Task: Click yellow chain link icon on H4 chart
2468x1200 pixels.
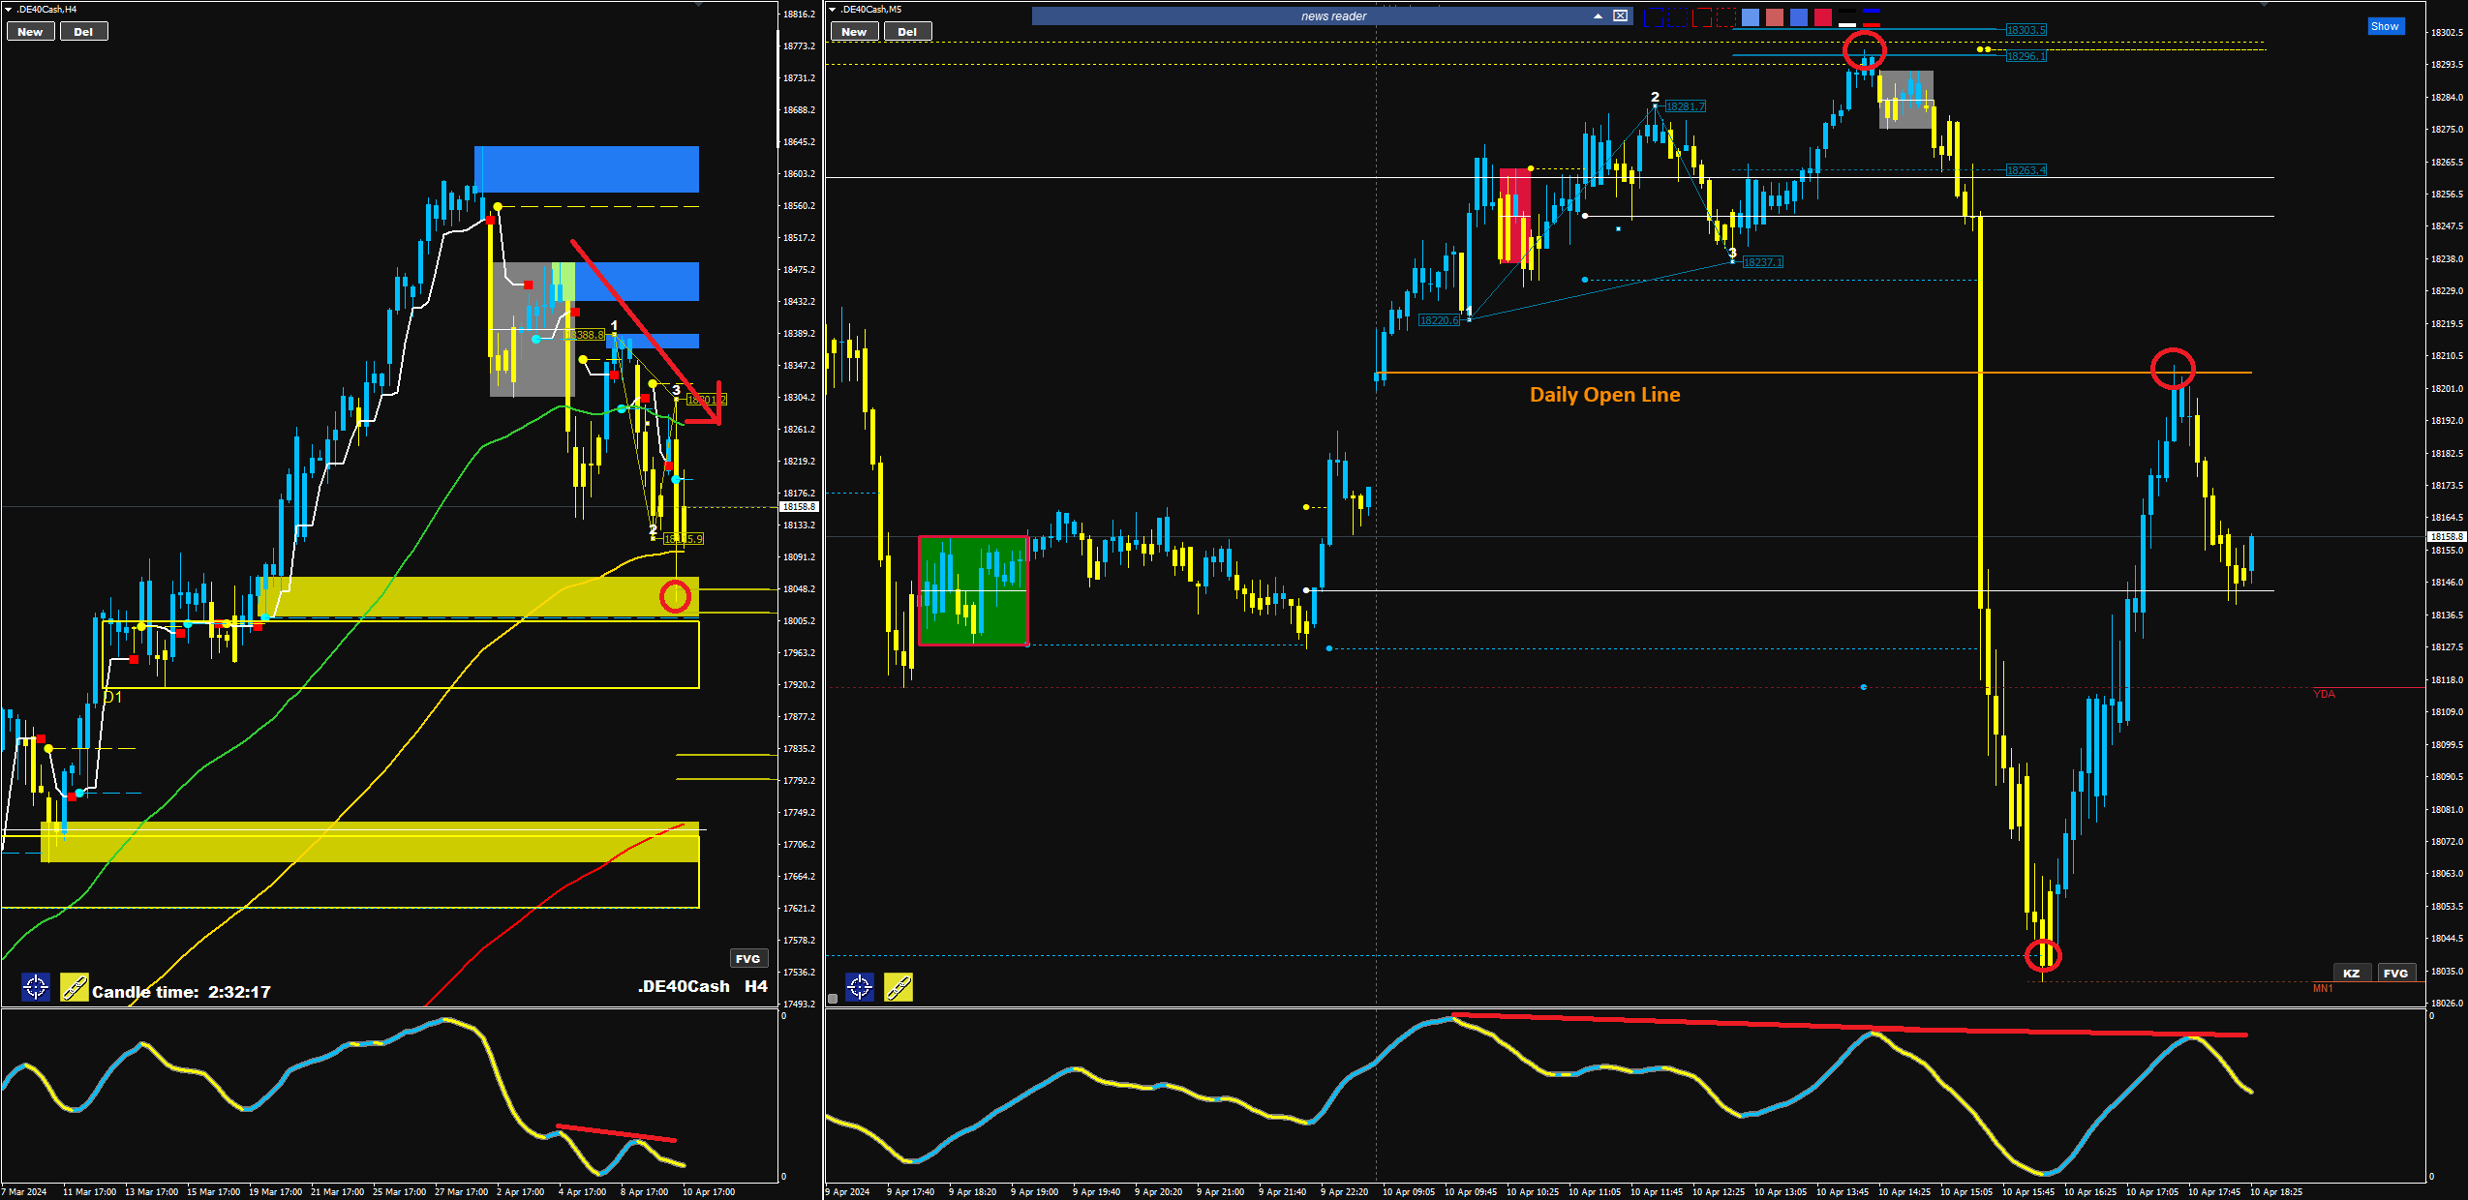Action: (x=75, y=987)
